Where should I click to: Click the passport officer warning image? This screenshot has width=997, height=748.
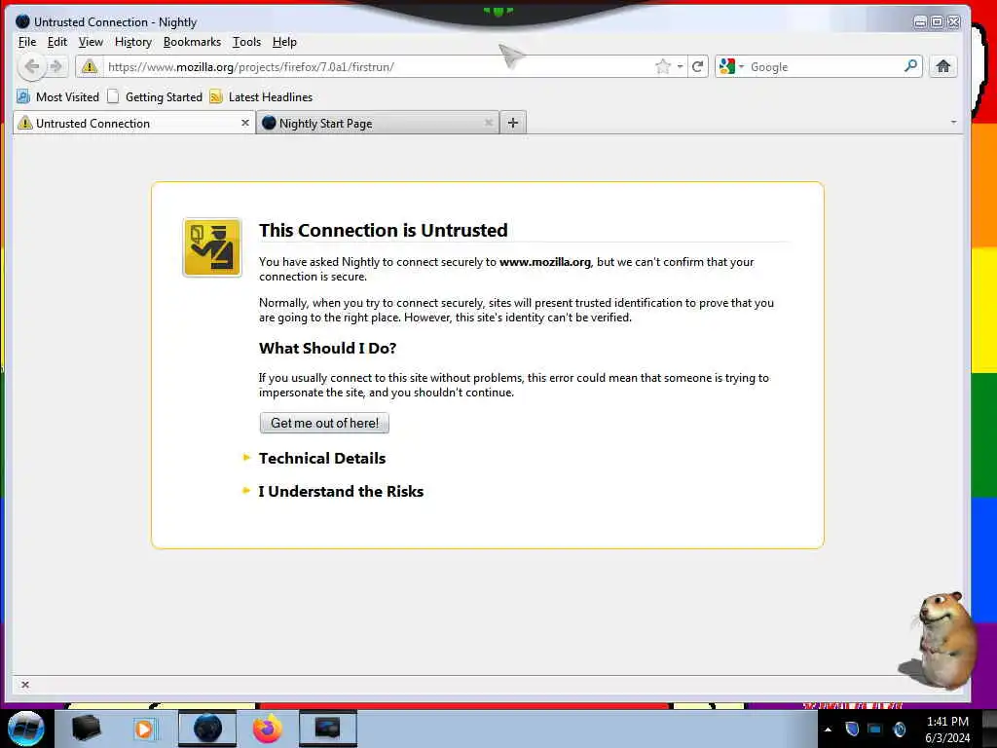[x=211, y=247]
